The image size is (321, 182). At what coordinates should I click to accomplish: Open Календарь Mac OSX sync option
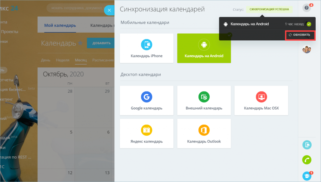[261, 100]
